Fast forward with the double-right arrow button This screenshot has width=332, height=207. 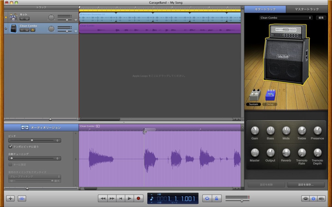point(112,198)
